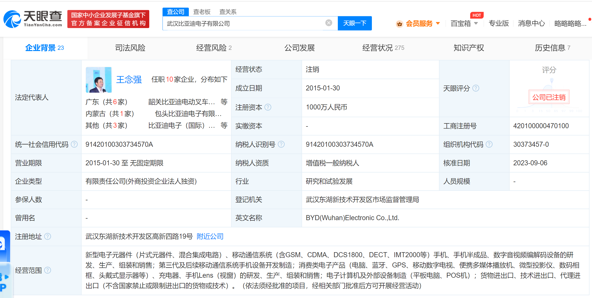The image size is (592, 298).
Task: Click help icon beside 经营范围
Action: coord(48,270)
